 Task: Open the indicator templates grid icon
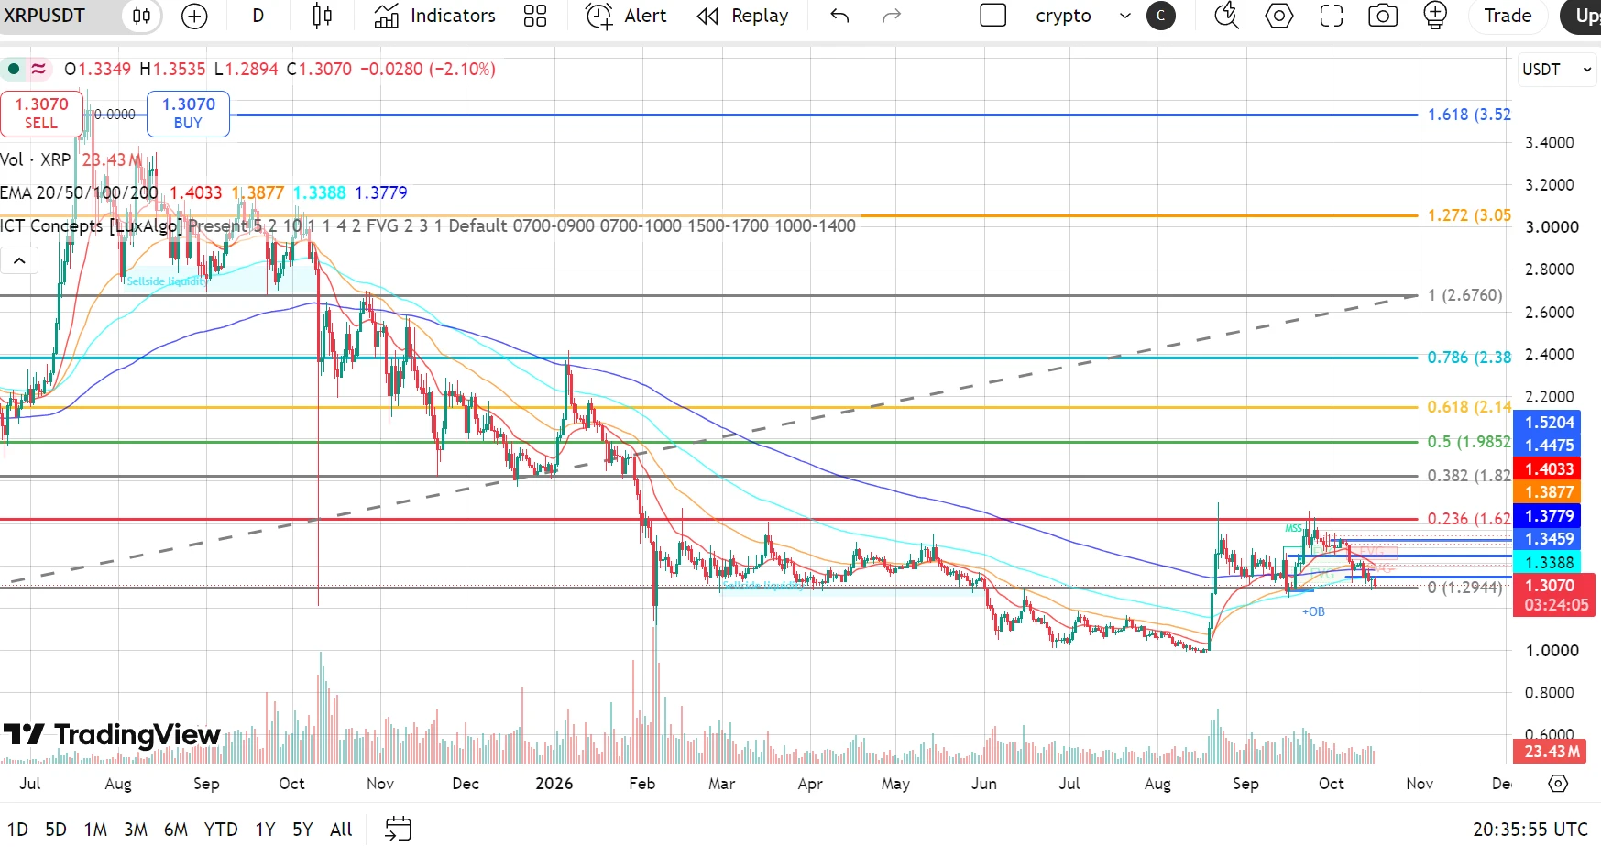click(535, 16)
